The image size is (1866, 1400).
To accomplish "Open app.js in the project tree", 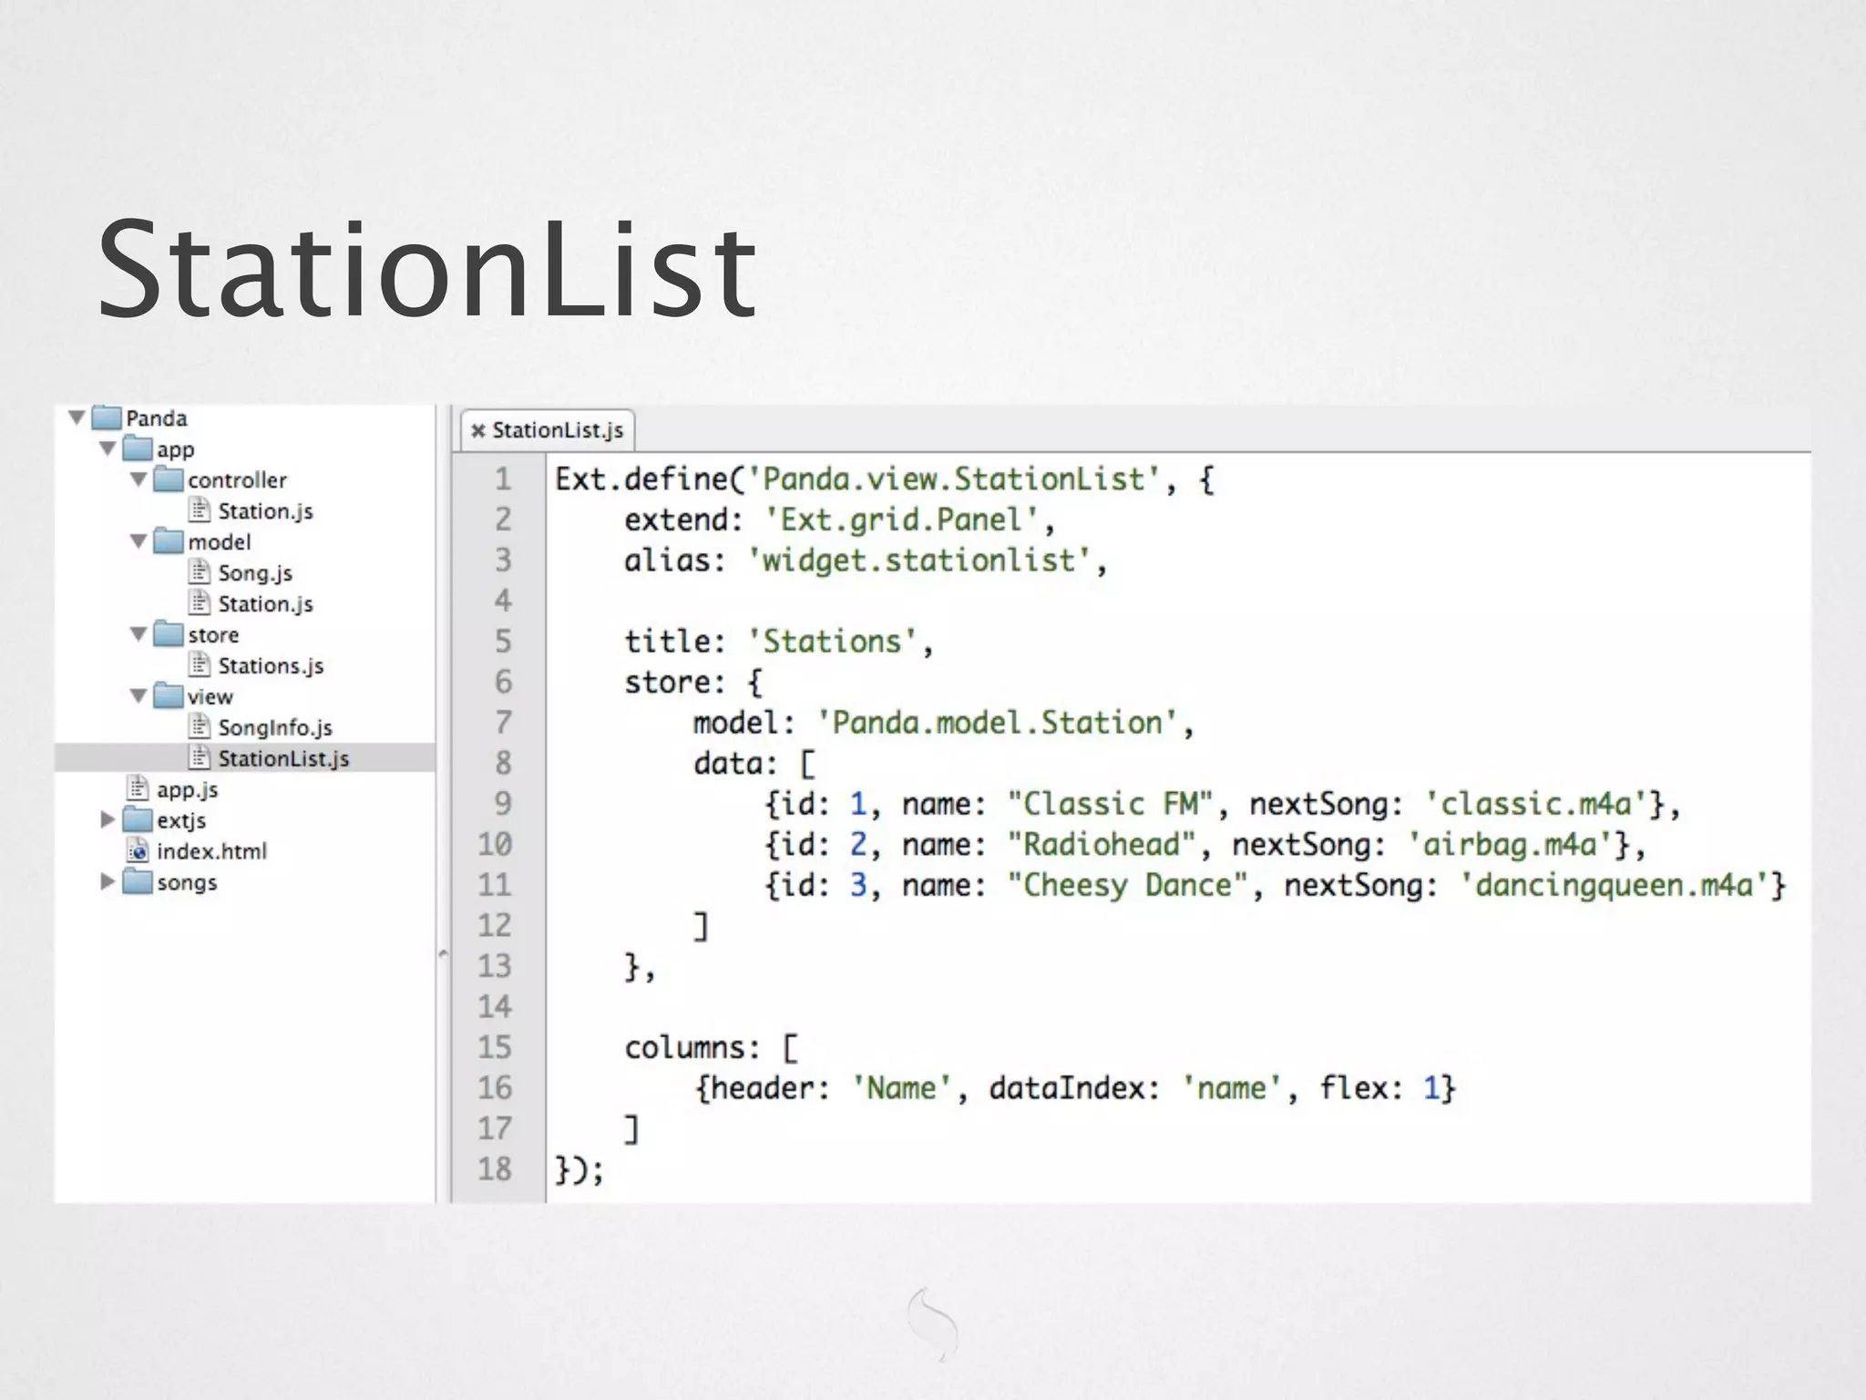I will coord(187,790).
